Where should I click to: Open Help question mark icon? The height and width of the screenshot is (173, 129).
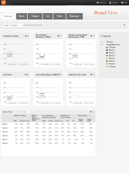(x=122, y=3)
